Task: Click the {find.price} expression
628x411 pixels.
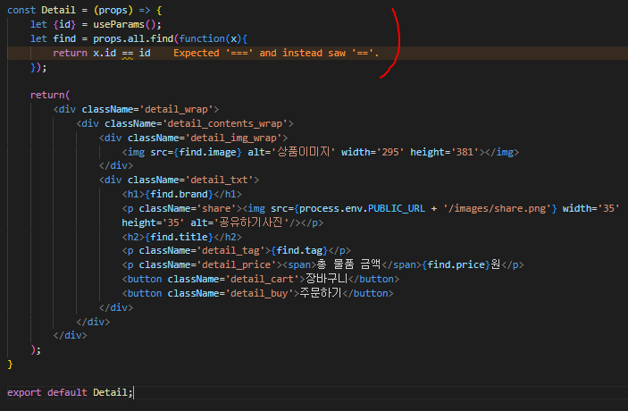Action: pos(456,264)
